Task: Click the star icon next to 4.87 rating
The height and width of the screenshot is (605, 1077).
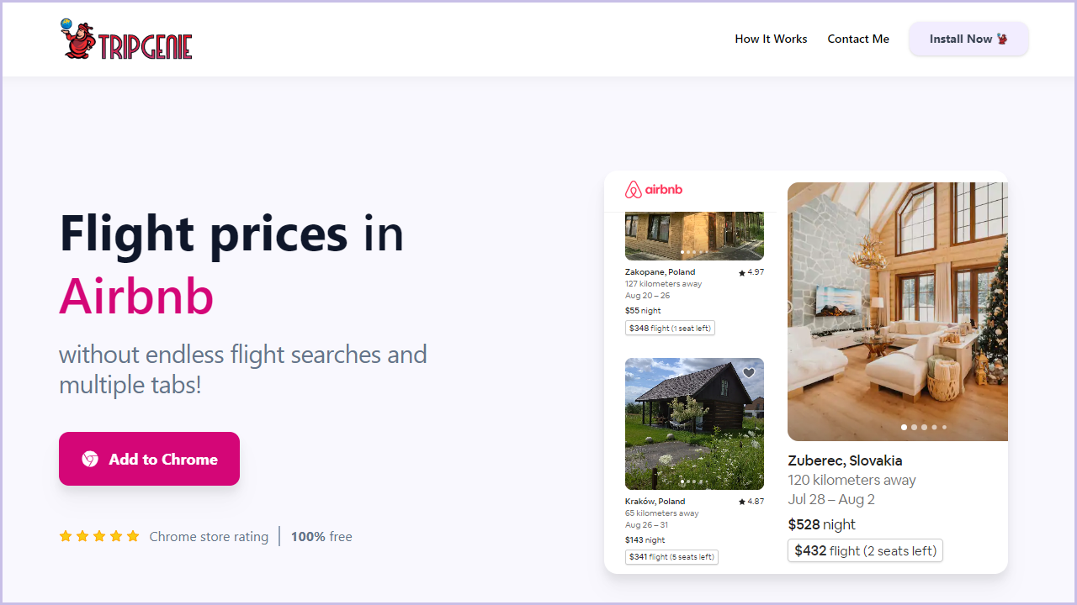Action: pyautogui.click(x=742, y=501)
